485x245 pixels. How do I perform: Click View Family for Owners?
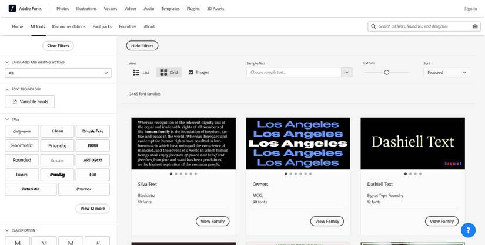point(327,221)
